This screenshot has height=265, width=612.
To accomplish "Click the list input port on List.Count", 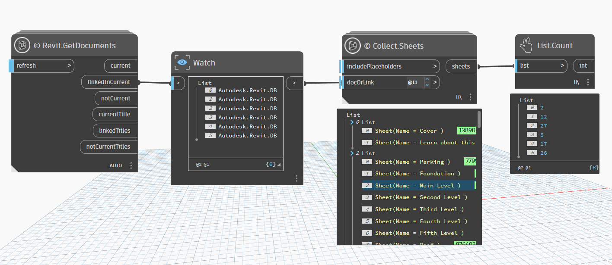I will [x=542, y=66].
